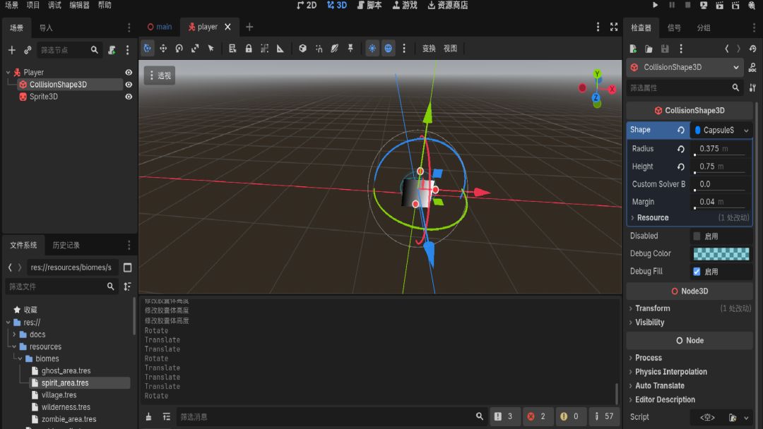
Task: Click the 透视 perspective view button
Action: click(x=160, y=75)
